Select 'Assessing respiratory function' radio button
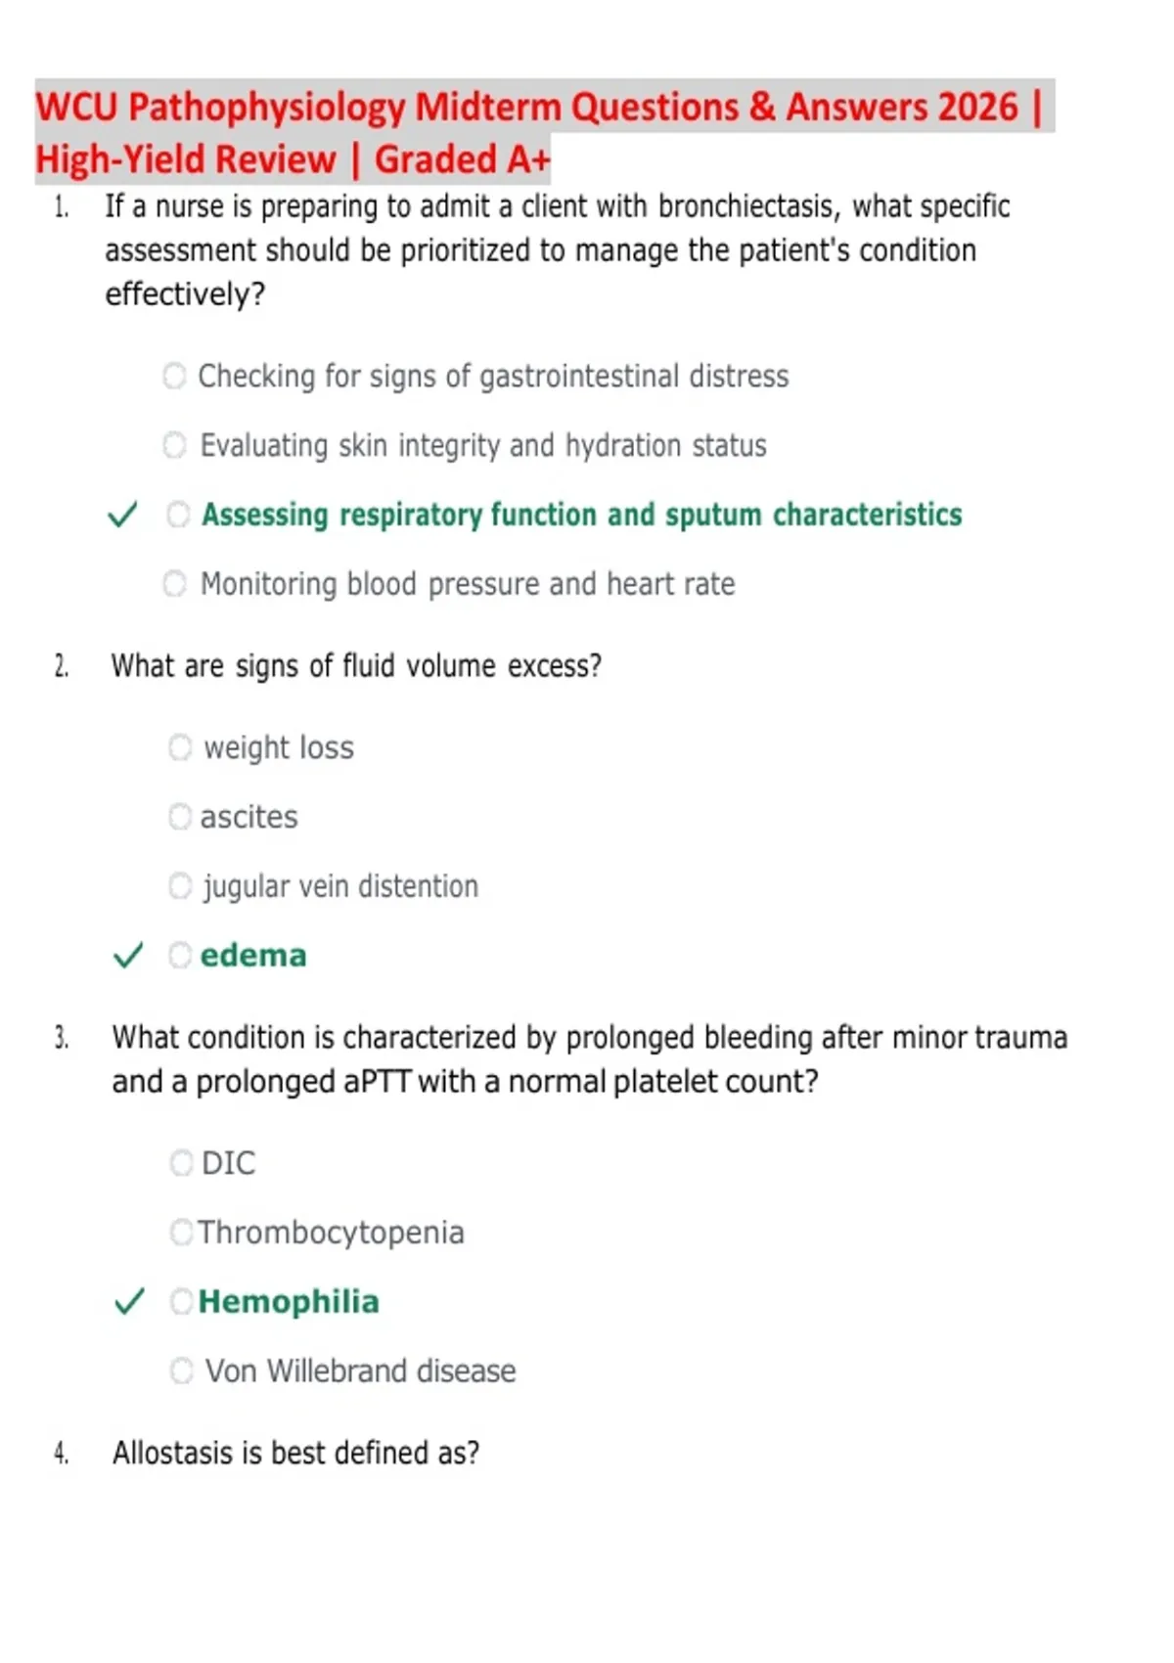This screenshot has height=1663, width=1174. [178, 515]
